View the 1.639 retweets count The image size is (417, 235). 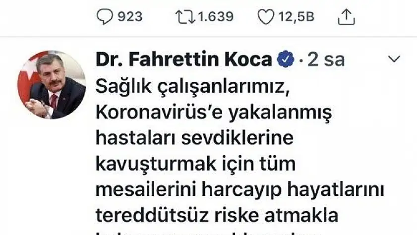[216, 17]
